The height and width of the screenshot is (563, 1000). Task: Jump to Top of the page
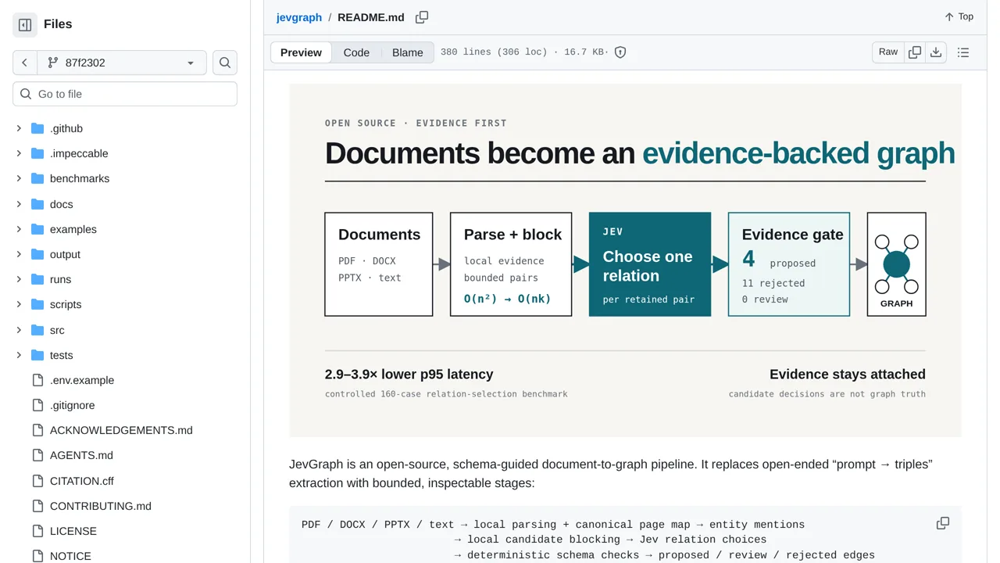959,16
